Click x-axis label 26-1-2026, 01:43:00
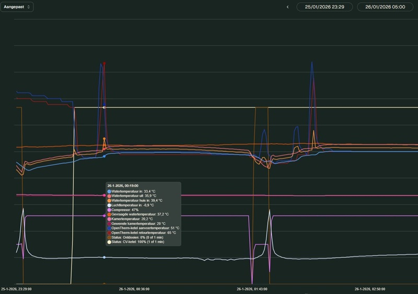The height and width of the screenshot is (294, 418). point(252,289)
